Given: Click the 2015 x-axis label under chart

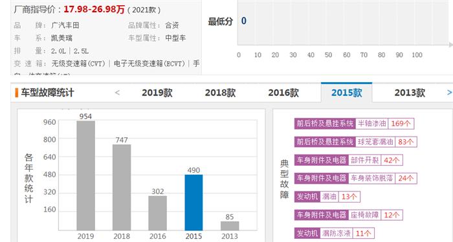Looking at the screenshot, I should pyautogui.click(x=193, y=236).
